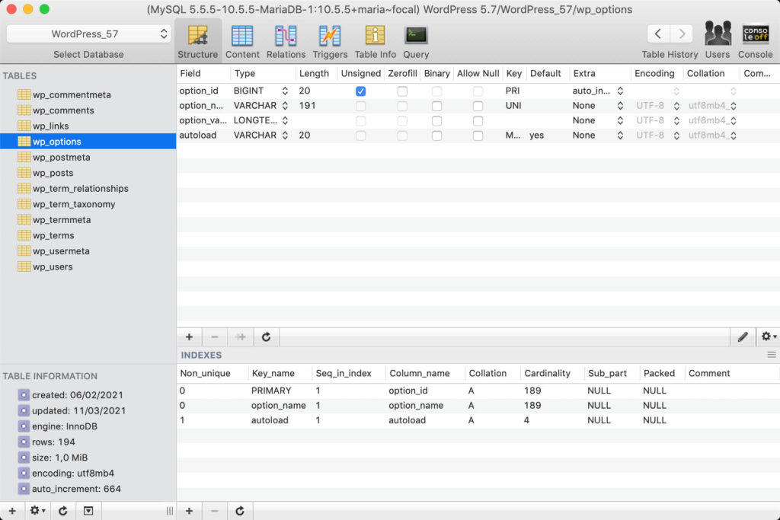Sort by the Field column header

point(203,74)
